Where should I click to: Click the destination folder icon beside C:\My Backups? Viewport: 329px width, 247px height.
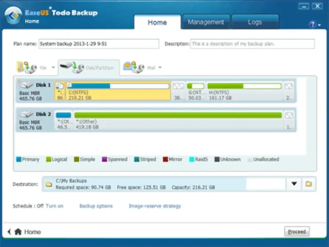49,184
